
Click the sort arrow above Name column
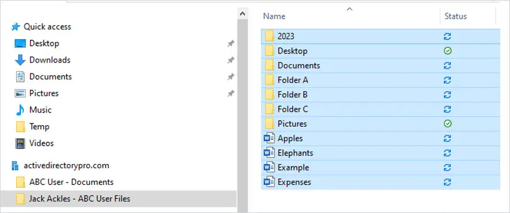[x=350, y=9]
